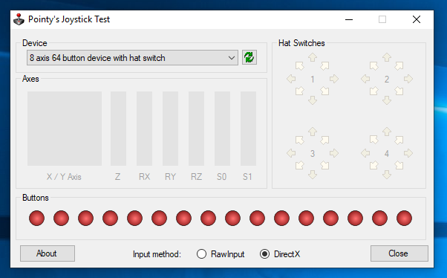447x278 pixels.
Task: Click hat switch 4 left arrow
Action: (365, 153)
